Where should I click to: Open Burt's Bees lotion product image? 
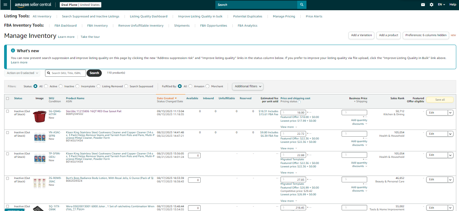click(40, 183)
